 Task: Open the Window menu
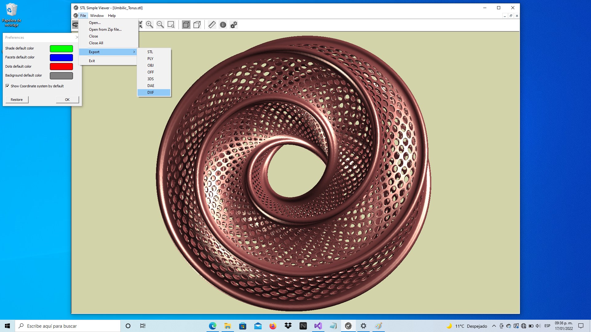coord(97,15)
